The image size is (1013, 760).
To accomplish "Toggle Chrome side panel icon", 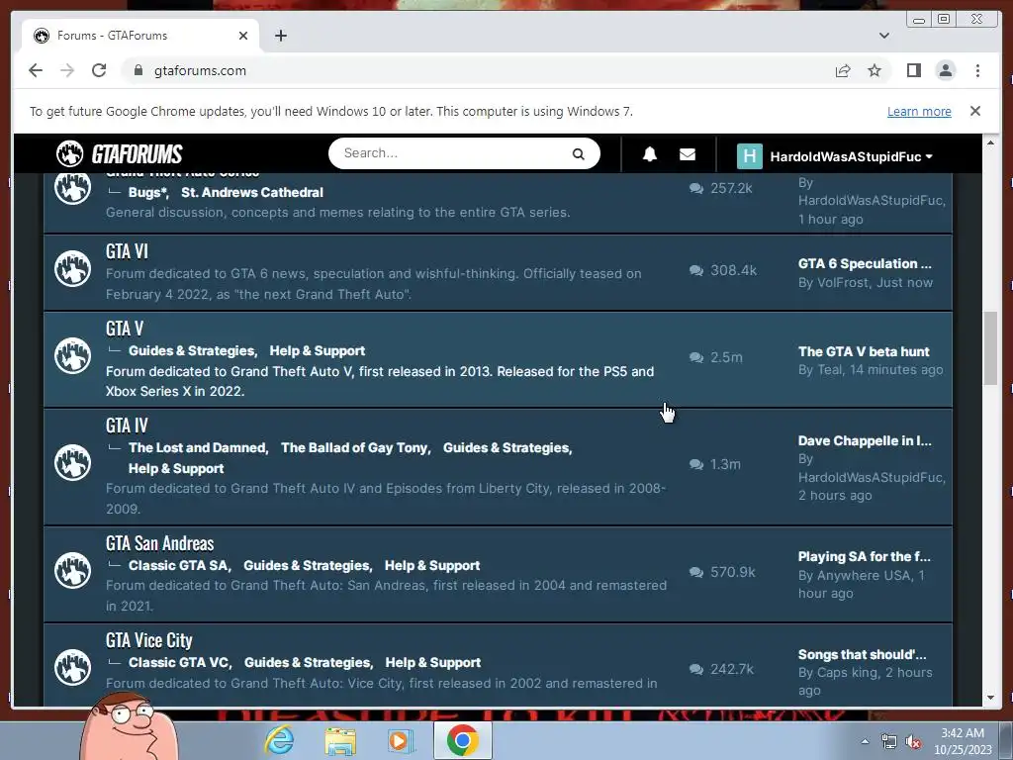I will [x=913, y=70].
